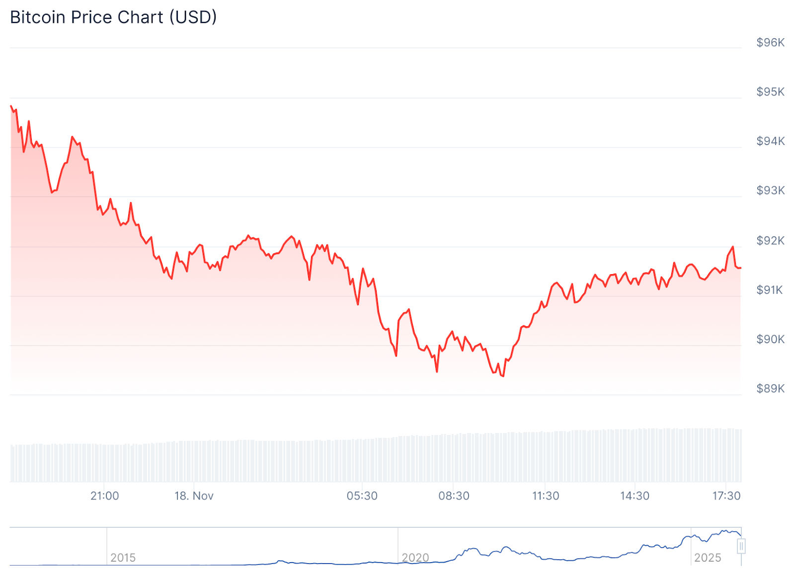
Task: Select the 17:30 time axis label
Action: click(726, 496)
